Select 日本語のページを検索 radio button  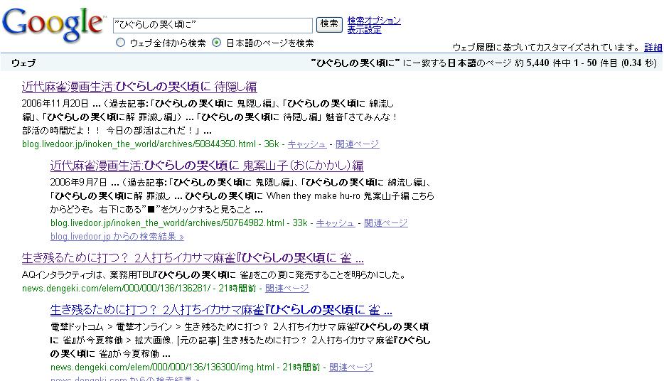[x=216, y=43]
